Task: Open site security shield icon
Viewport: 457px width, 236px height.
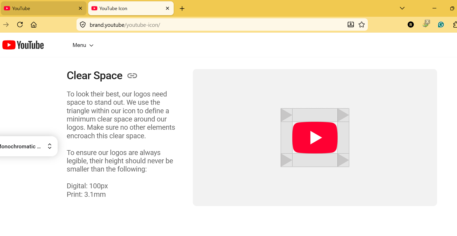Action: click(x=83, y=25)
